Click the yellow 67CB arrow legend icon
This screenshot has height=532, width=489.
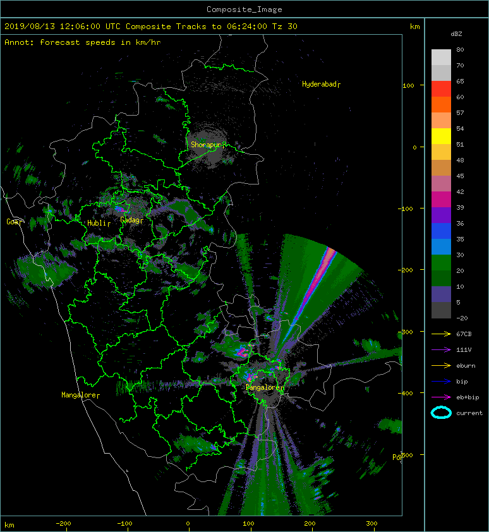click(441, 334)
